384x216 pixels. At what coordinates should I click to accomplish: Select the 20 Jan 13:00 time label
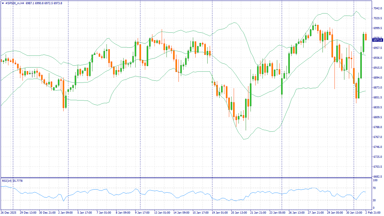[239, 213]
